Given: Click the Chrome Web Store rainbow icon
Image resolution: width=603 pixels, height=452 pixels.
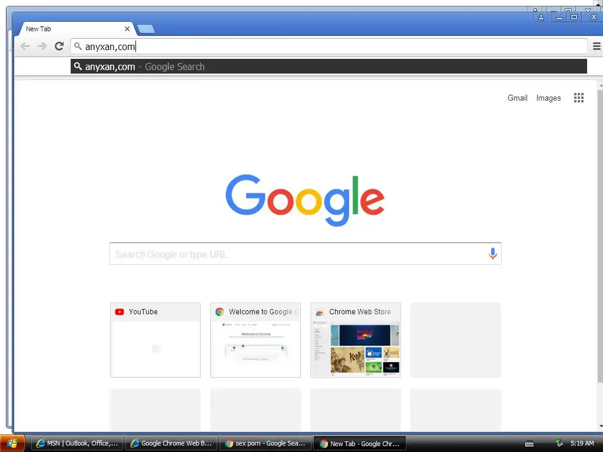Looking at the screenshot, I should pyautogui.click(x=320, y=313).
